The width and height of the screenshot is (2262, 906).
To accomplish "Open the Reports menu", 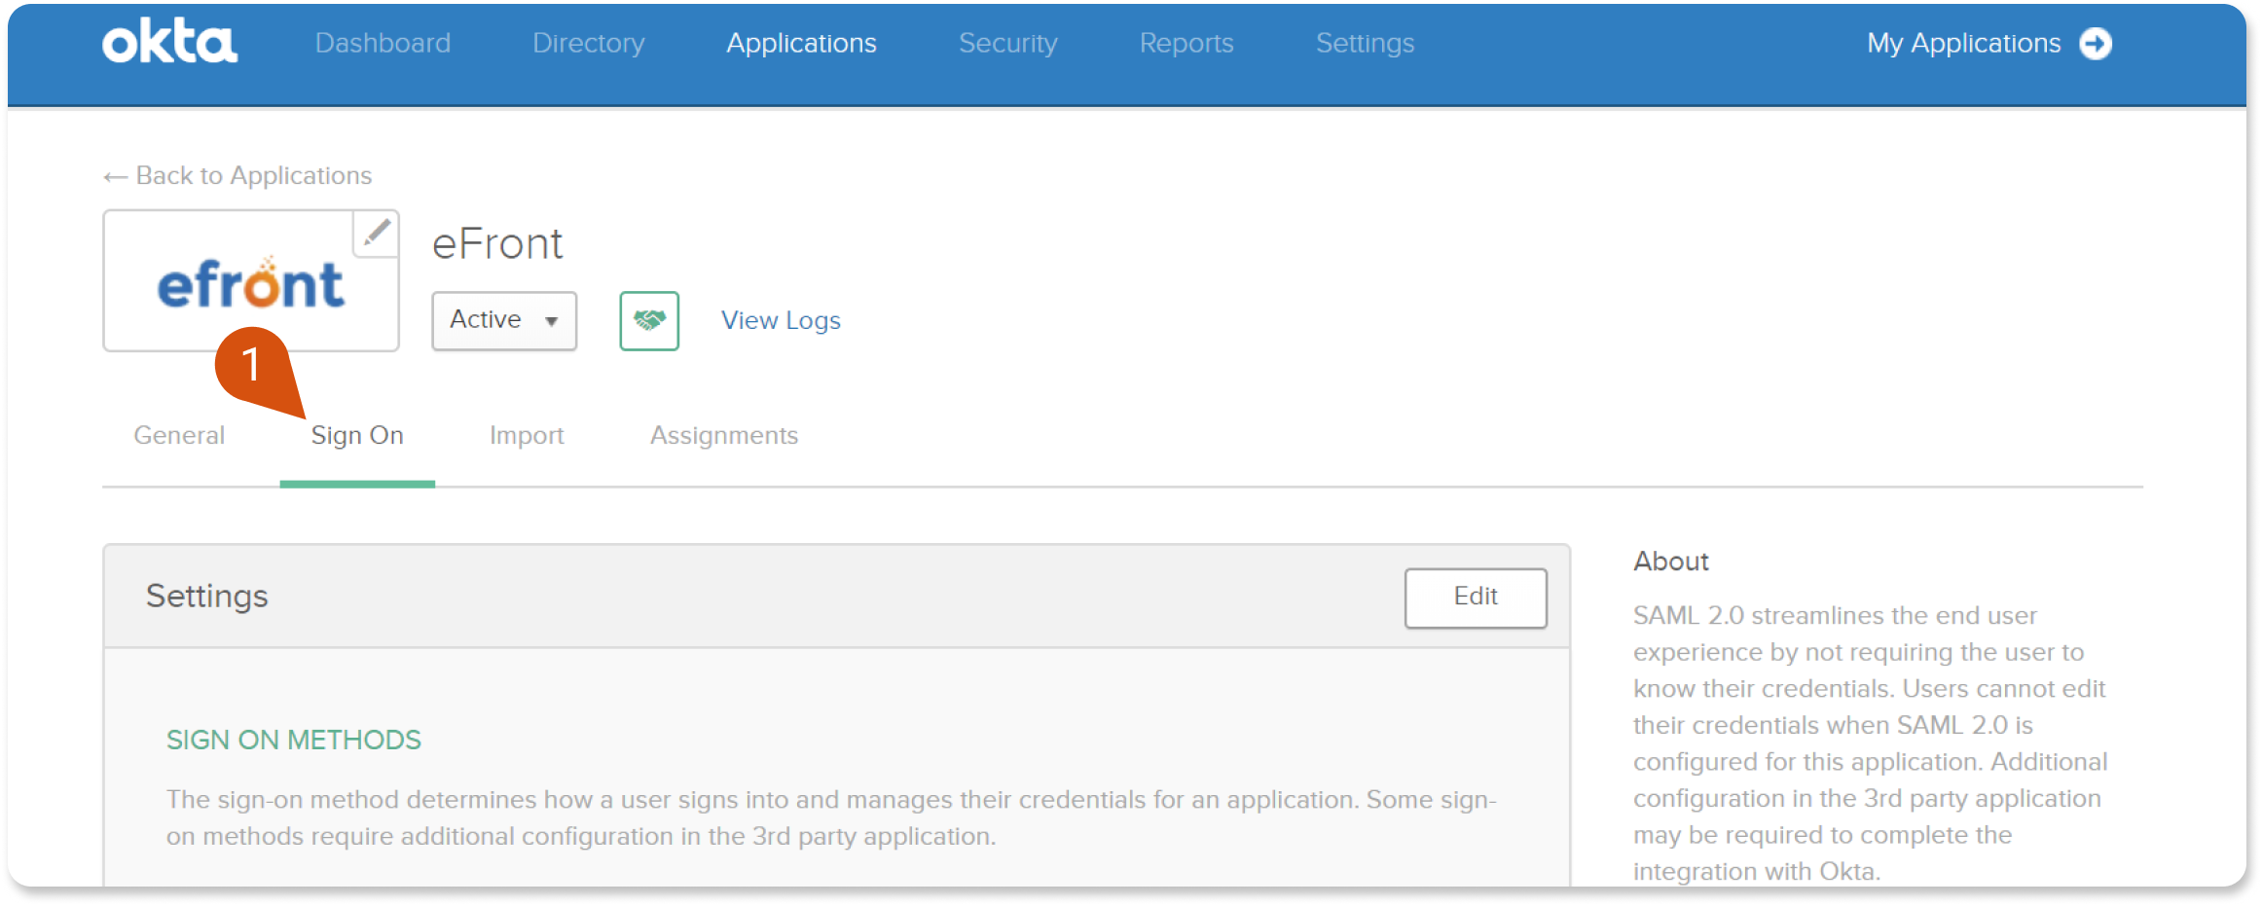I will point(1186,43).
